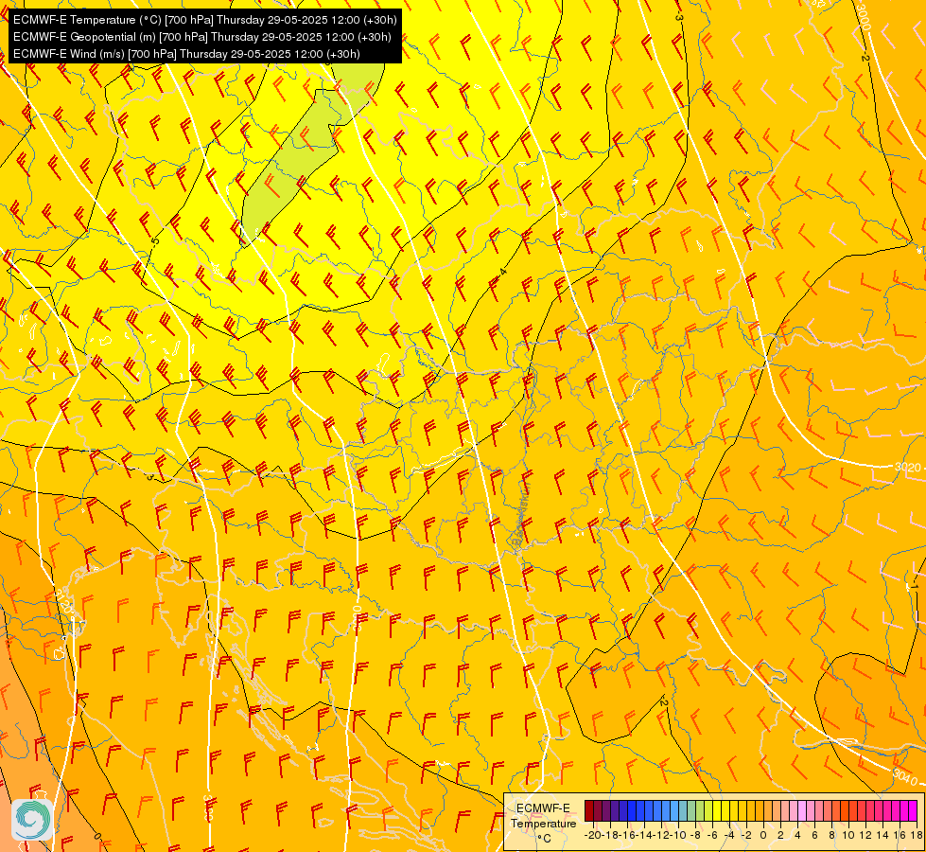
Task: Click the -20 value on the temperature legend
Action: pyautogui.click(x=592, y=835)
